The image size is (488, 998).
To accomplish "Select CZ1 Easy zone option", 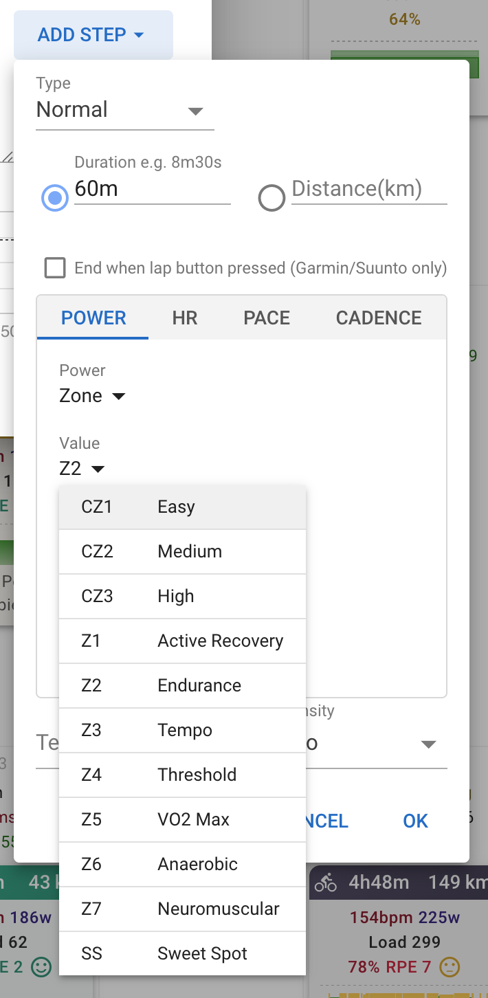I will coord(182,507).
